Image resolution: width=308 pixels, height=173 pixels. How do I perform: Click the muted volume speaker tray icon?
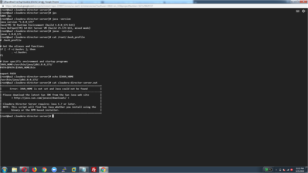pyautogui.click(x=284, y=170)
